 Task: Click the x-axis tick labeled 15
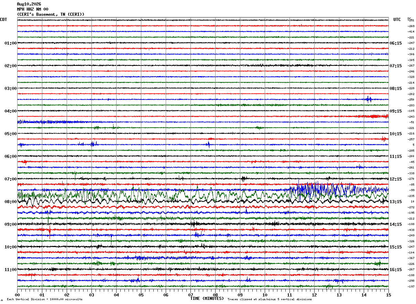coord(388,295)
